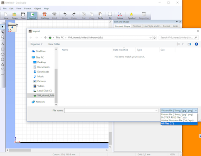This screenshot has width=201, height=156.
Task: Switch to the Format panel tab
Action: (166, 26)
